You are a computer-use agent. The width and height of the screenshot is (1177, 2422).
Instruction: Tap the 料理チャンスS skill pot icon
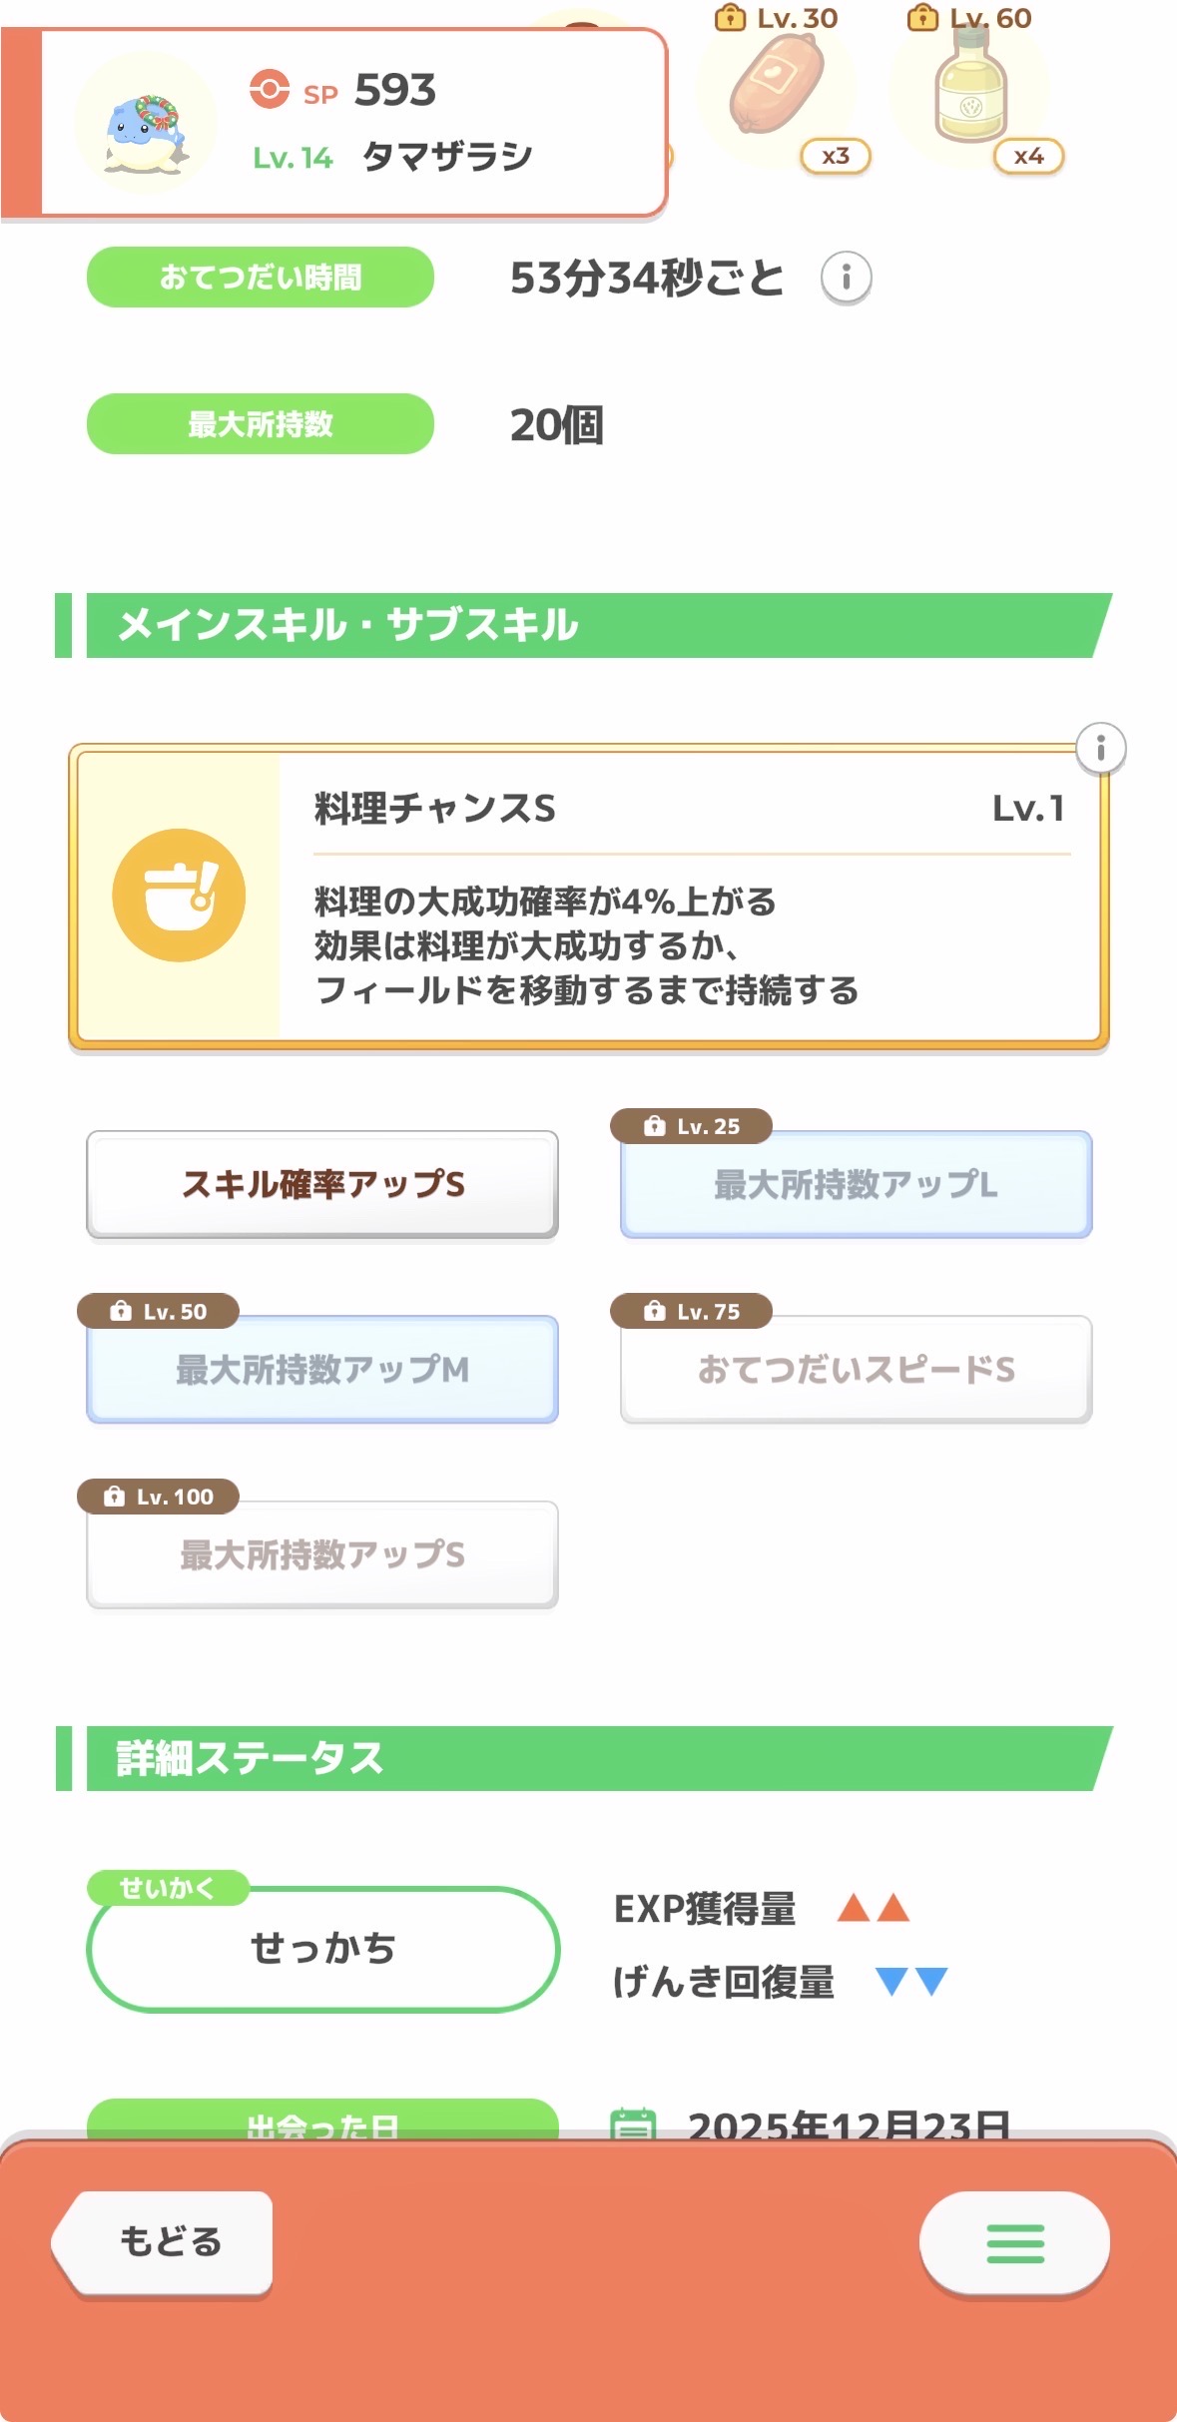[x=179, y=896]
